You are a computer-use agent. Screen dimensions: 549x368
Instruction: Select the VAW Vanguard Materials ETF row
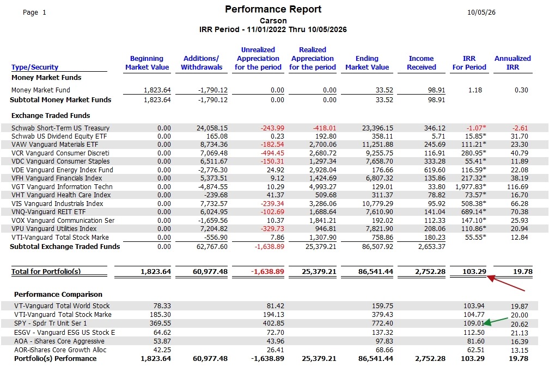point(274,145)
